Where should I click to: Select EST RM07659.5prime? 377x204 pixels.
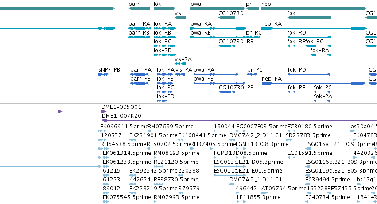click(x=171, y=127)
